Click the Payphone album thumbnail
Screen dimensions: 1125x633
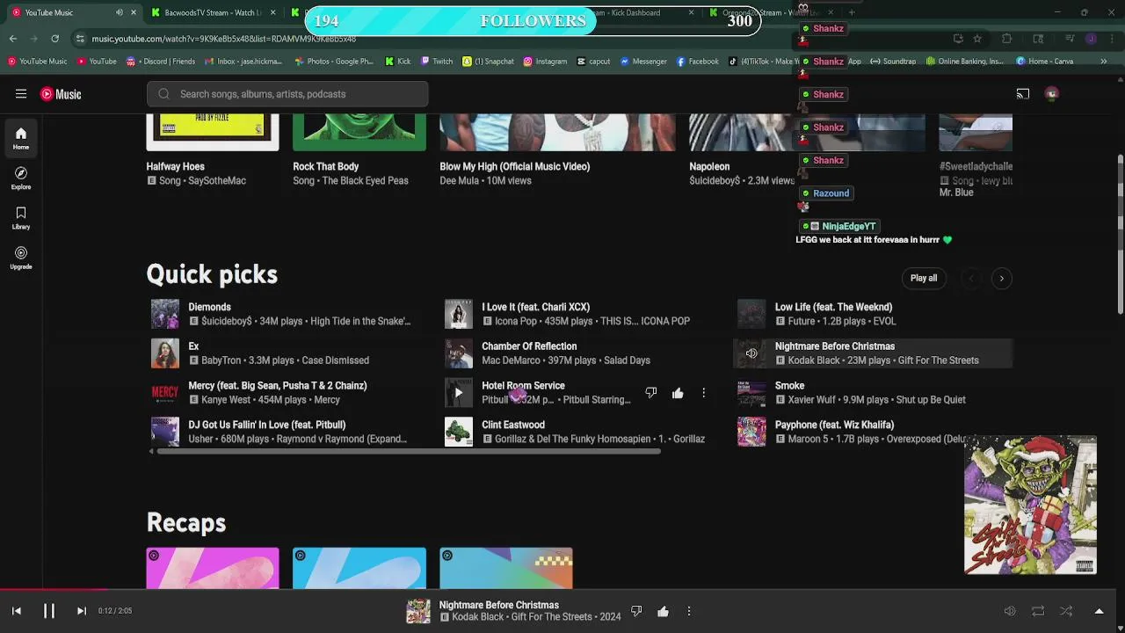click(751, 432)
